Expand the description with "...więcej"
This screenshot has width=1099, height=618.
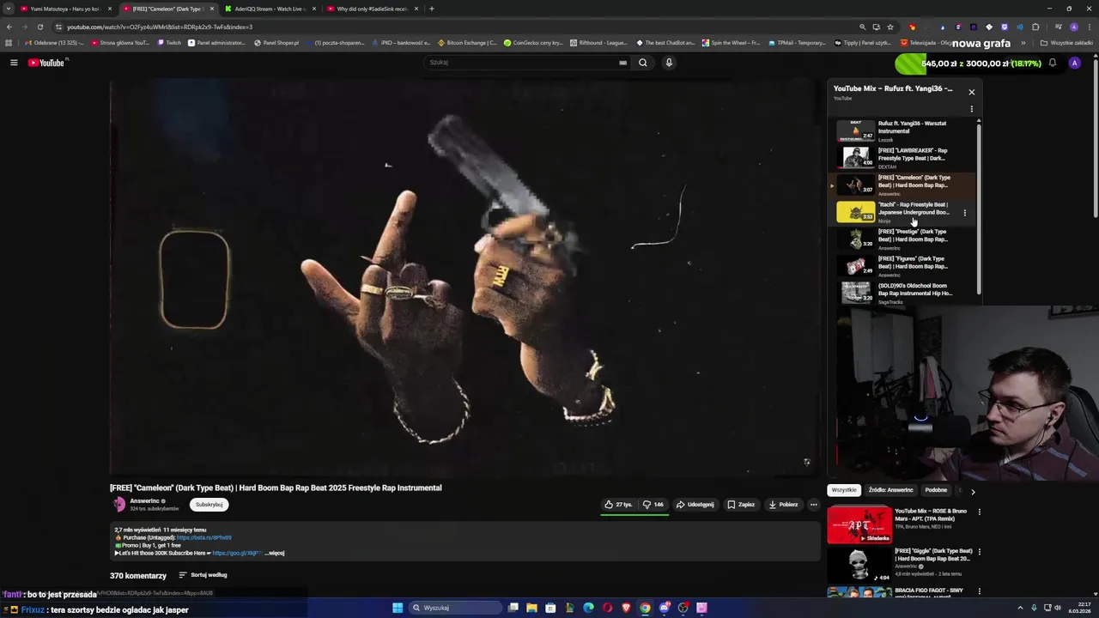click(x=275, y=553)
